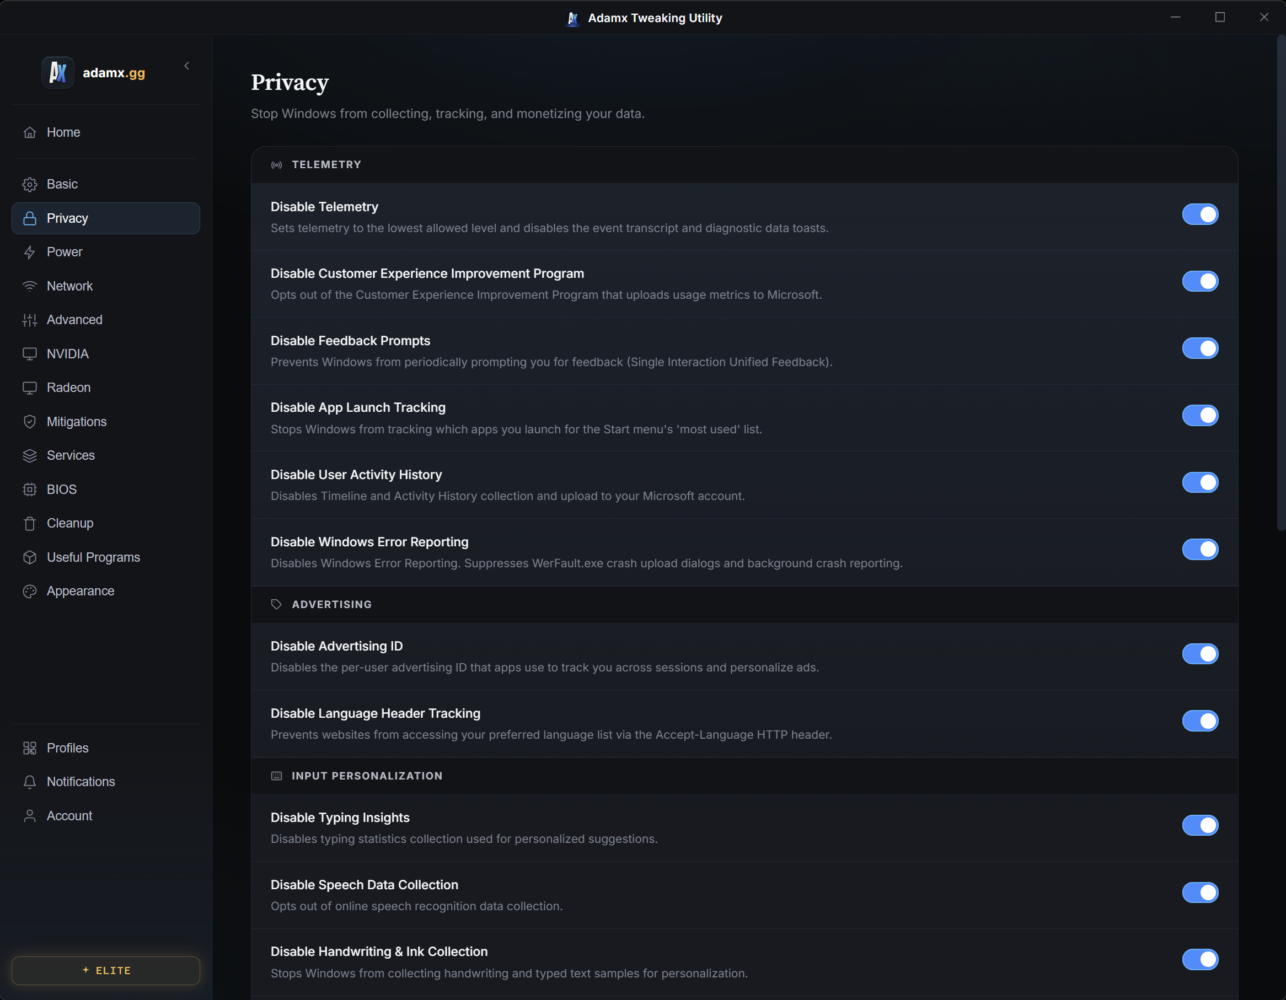Click the 'Stop Windows from collecting' subtitle

(x=448, y=114)
